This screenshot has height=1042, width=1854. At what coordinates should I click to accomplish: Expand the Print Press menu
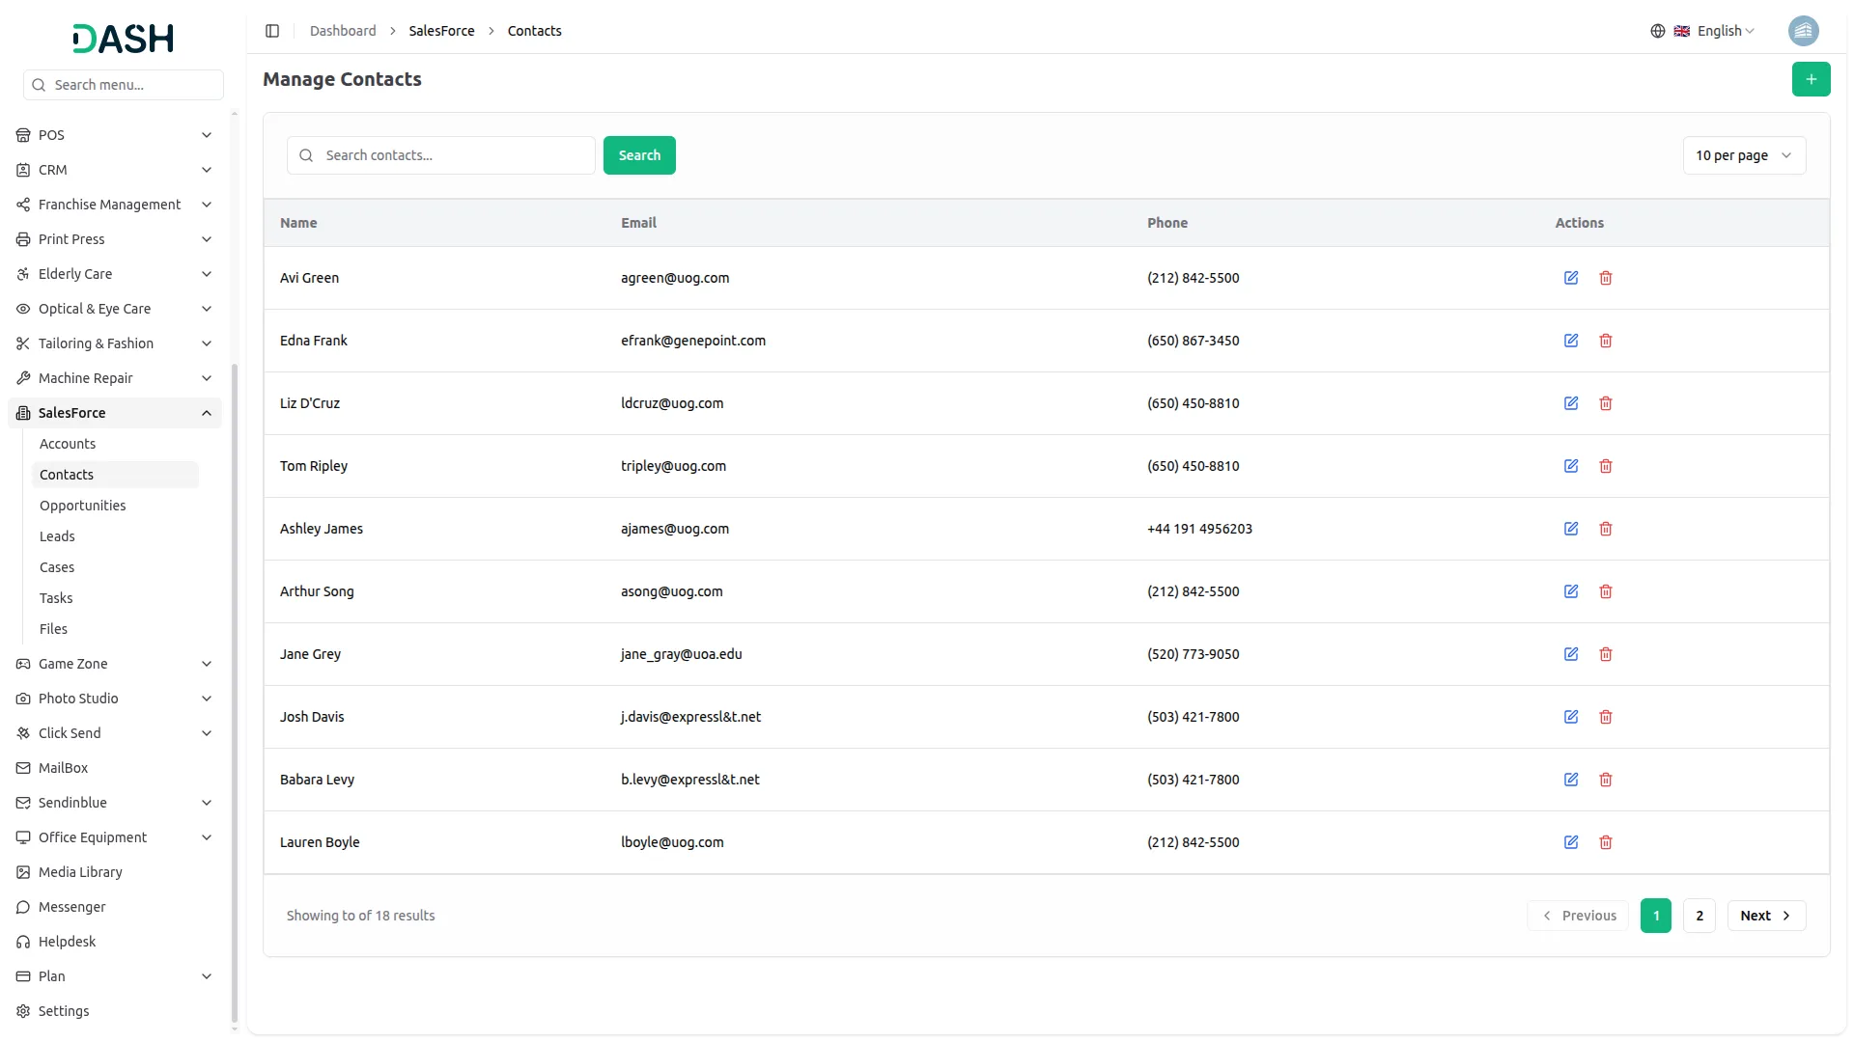point(115,239)
